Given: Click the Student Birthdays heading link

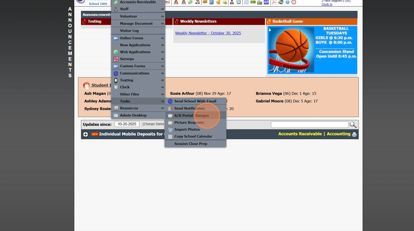Looking at the screenshot, I should [x=101, y=85].
